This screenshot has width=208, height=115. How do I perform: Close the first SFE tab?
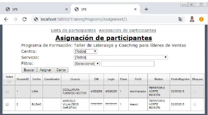click(x=66, y=9)
